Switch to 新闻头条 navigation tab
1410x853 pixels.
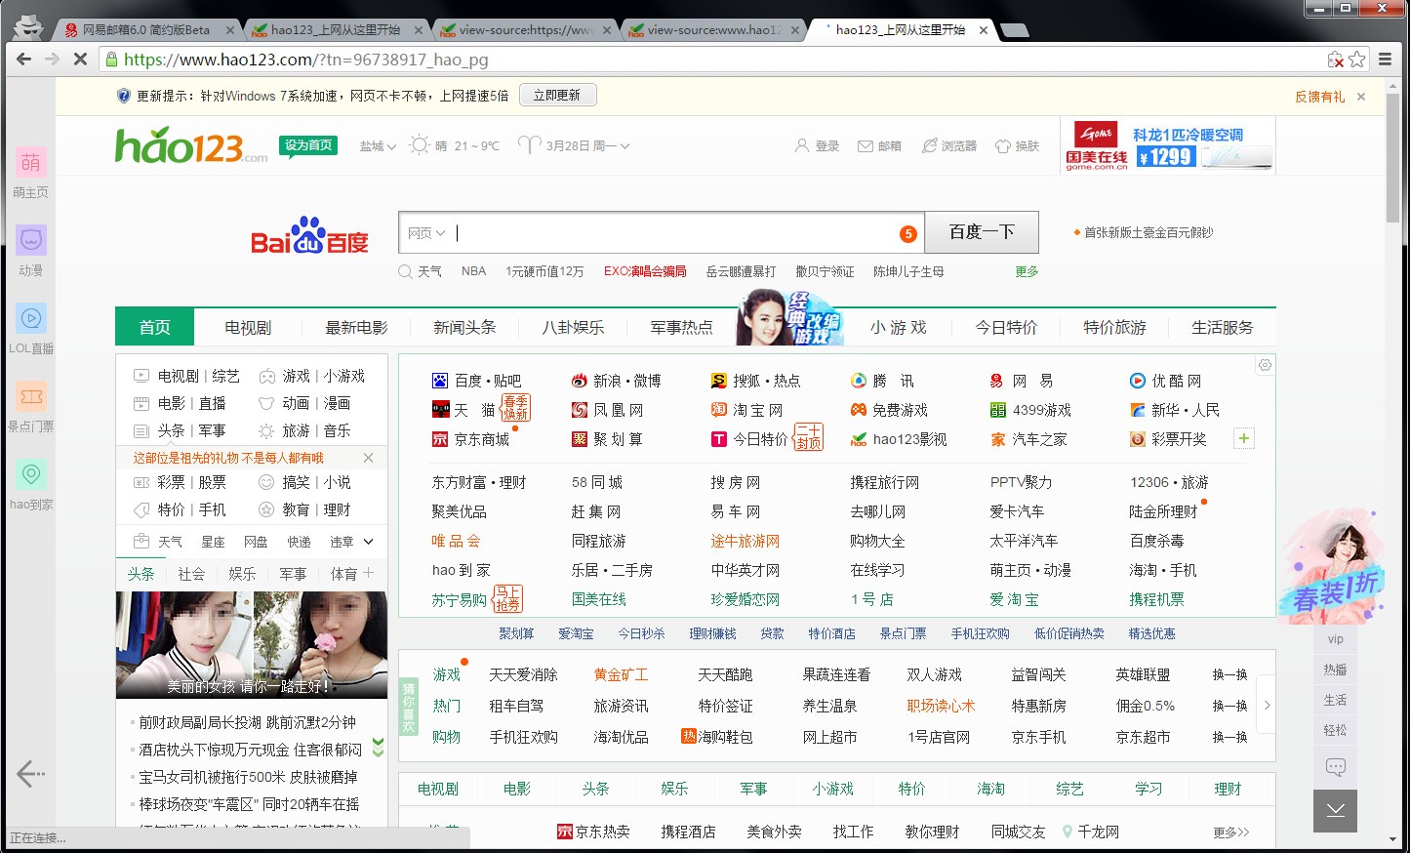[x=464, y=327]
